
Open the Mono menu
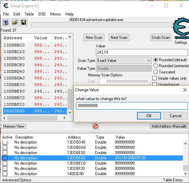point(56,14)
